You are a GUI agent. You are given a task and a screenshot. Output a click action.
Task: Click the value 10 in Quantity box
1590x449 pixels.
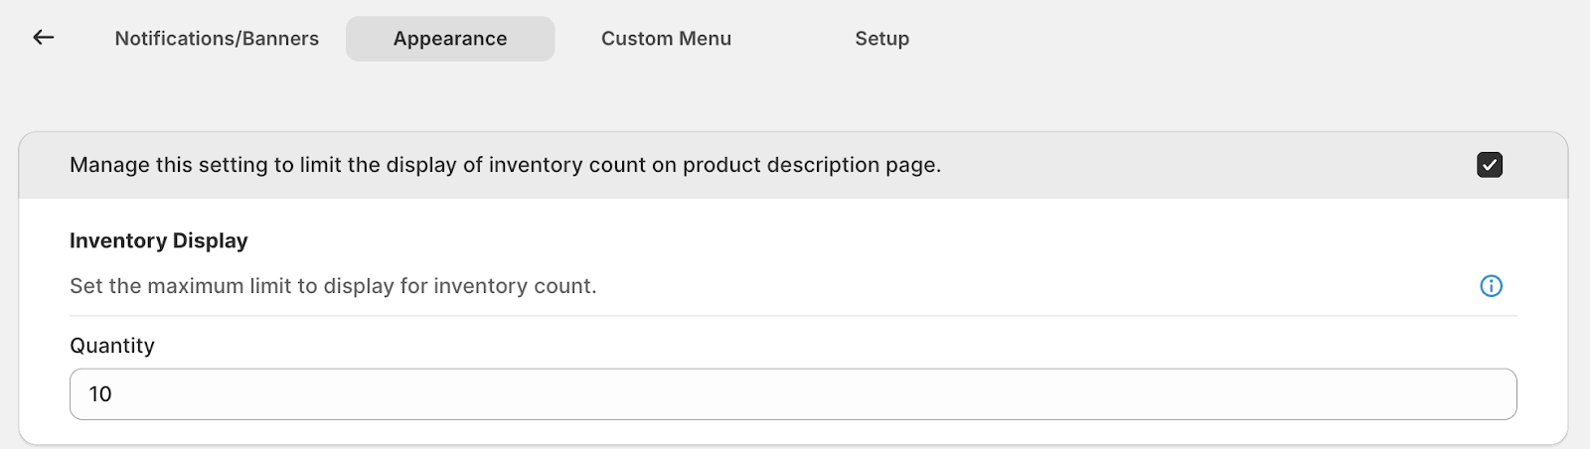pyautogui.click(x=100, y=394)
